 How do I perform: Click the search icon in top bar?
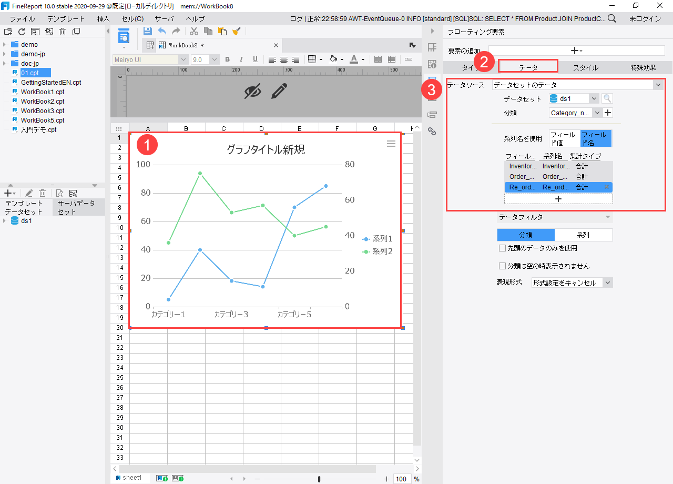point(612,18)
